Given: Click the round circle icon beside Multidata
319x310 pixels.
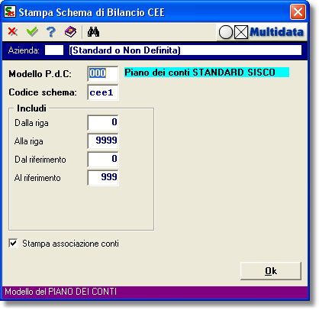Looking at the screenshot, I should (226, 32).
